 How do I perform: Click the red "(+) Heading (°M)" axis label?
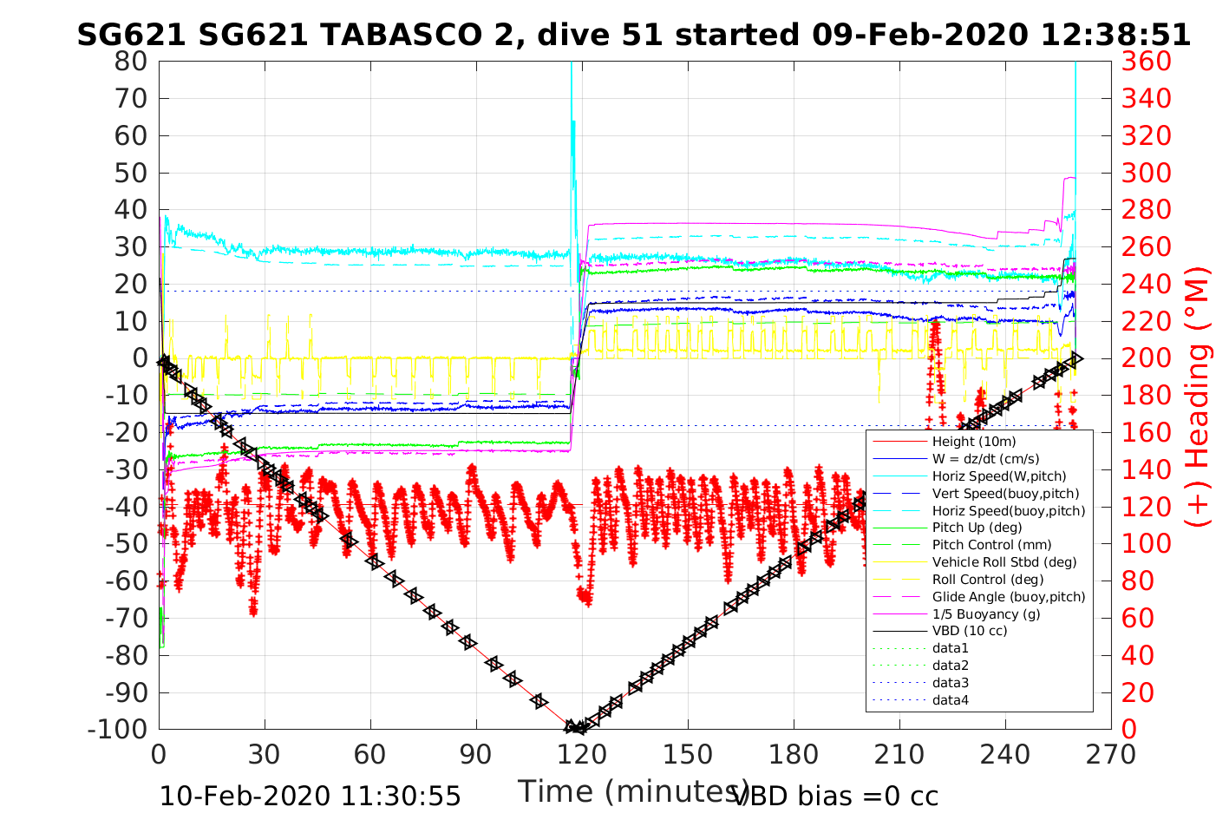coord(1198,397)
